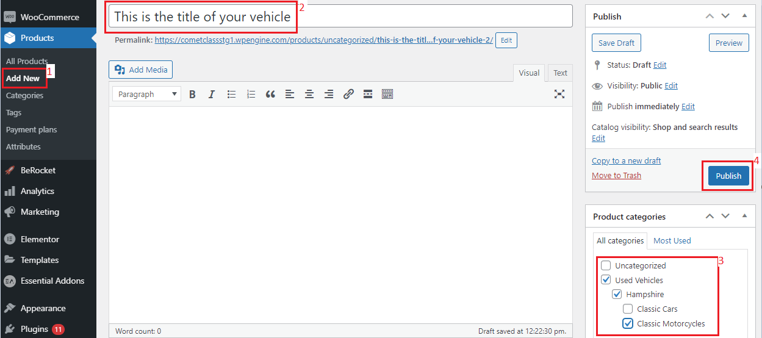The width and height of the screenshot is (762, 338).
Task: Uncheck Classic Motorcycles category
Action: (x=628, y=324)
